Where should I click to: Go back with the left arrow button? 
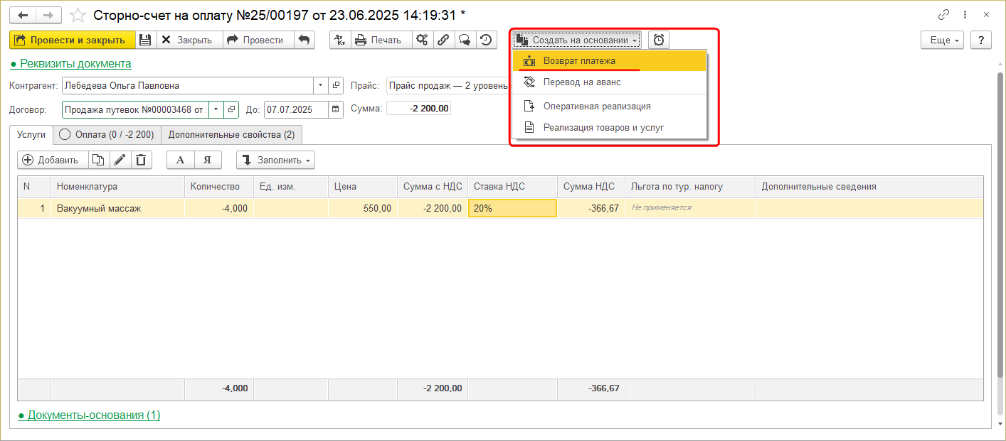[23, 15]
